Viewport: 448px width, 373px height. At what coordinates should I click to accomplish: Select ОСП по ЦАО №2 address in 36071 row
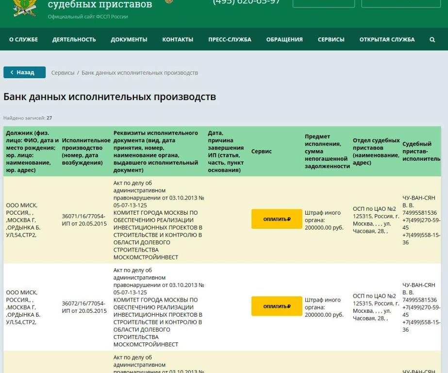[376, 220]
